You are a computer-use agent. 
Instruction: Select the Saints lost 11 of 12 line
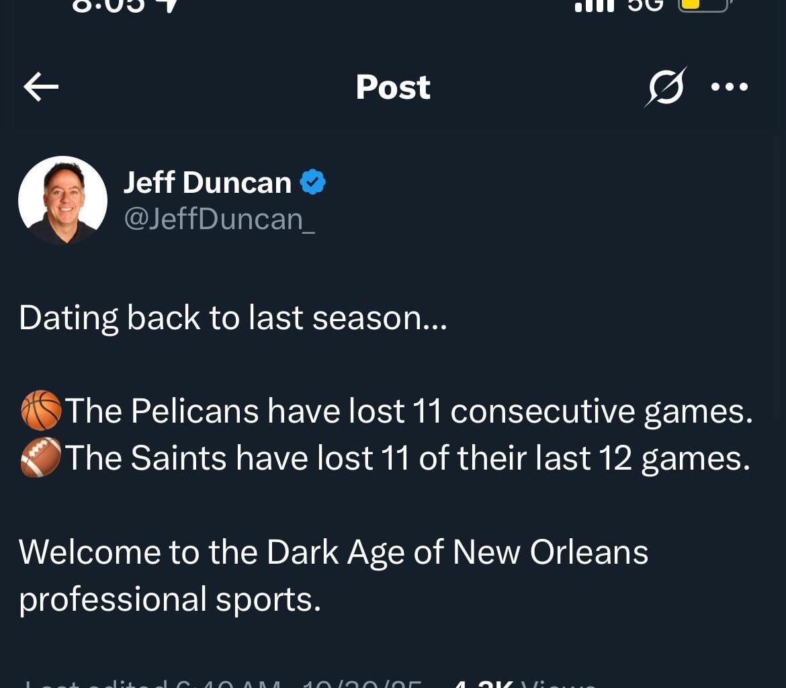[406, 458]
